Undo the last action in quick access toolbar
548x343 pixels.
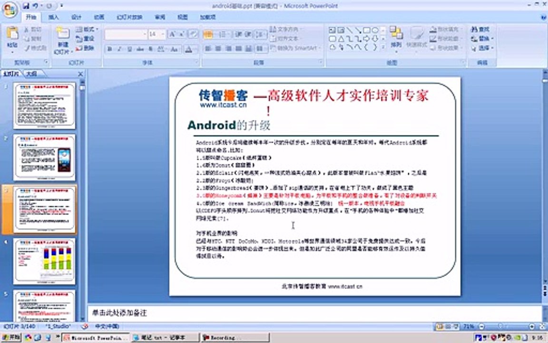click(35, 6)
